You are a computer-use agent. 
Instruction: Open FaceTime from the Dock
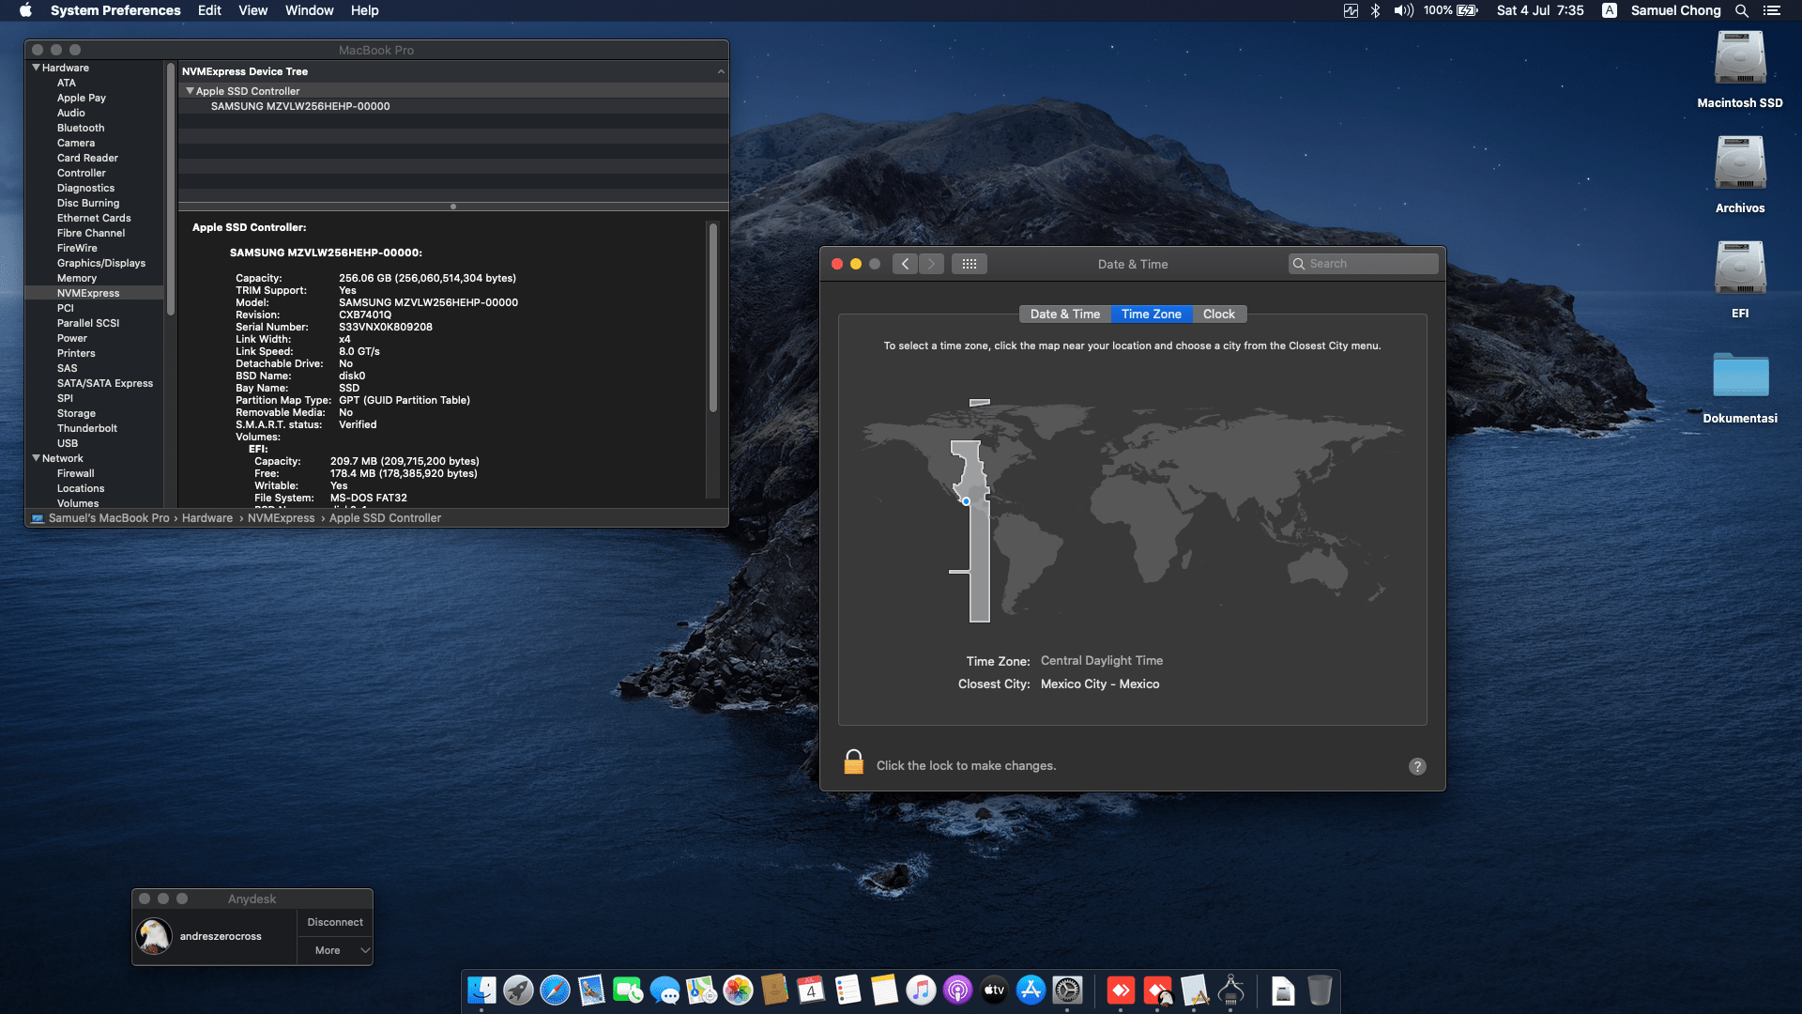(x=628, y=990)
